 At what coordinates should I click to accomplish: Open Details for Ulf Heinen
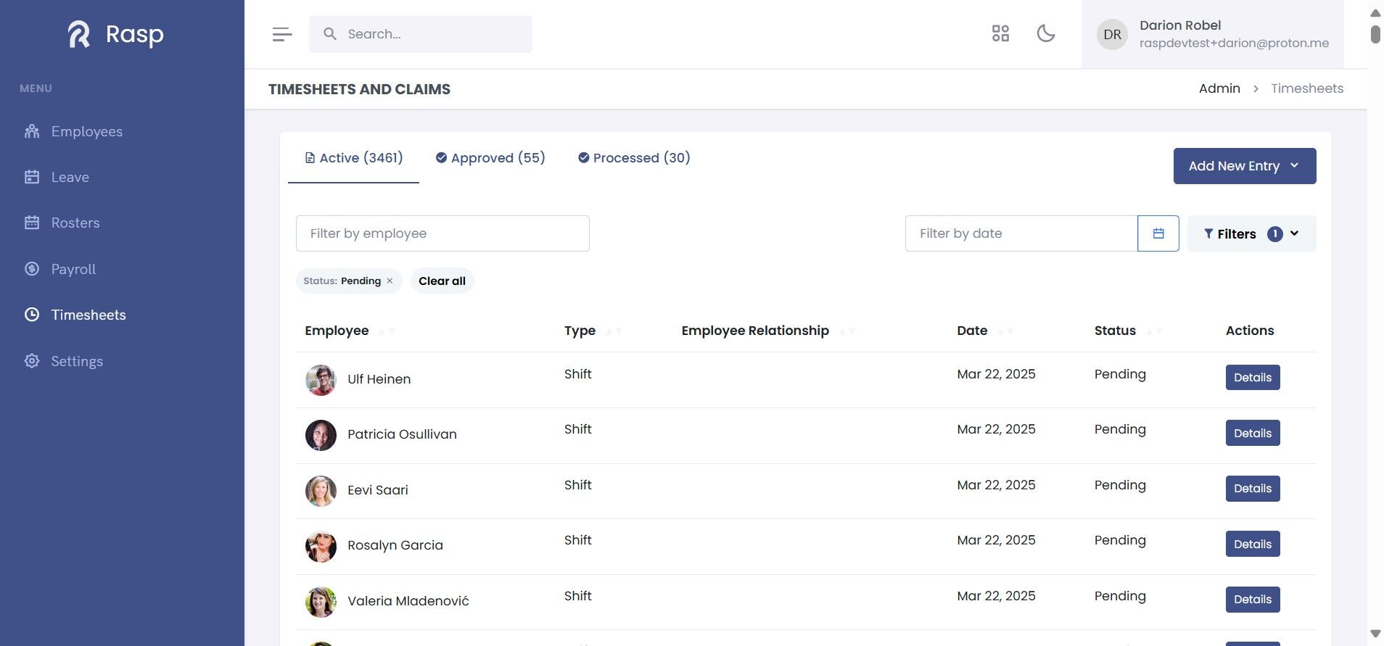[x=1252, y=378]
